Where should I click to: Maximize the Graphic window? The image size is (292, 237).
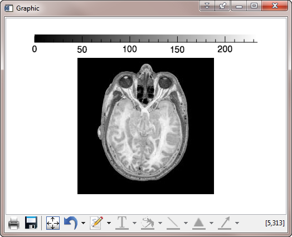pos(254,6)
